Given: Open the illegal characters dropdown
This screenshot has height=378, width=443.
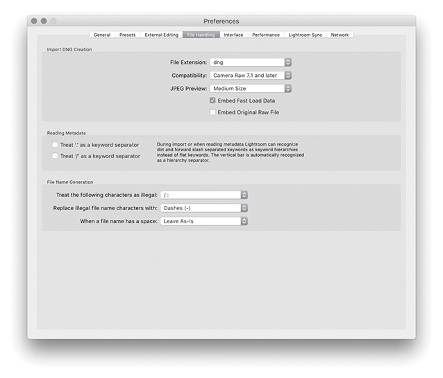Looking at the screenshot, I should tap(204, 195).
